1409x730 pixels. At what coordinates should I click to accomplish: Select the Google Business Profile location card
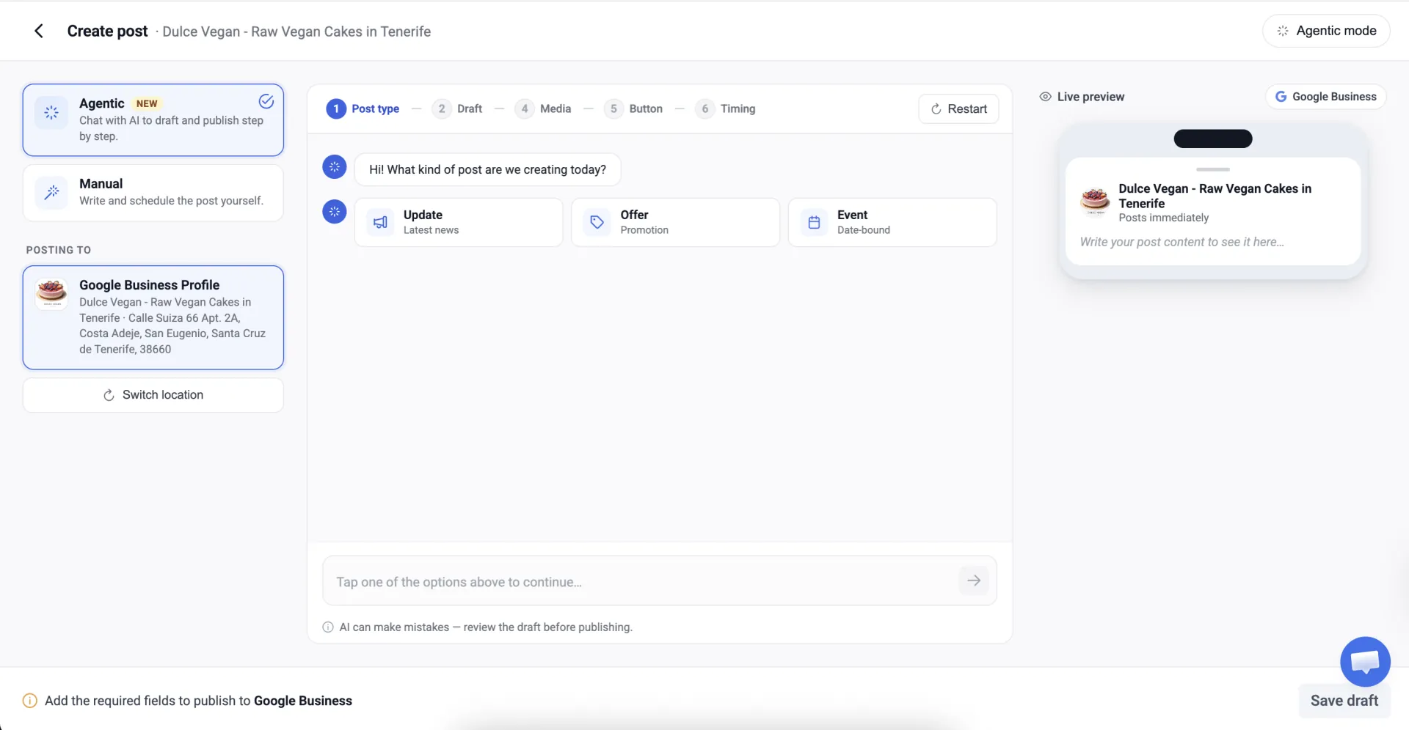pyautogui.click(x=153, y=317)
